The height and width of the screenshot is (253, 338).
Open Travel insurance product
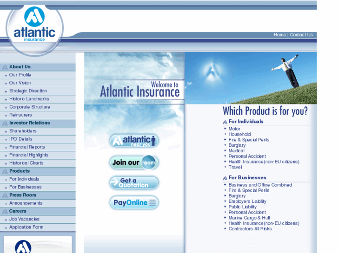235,167
